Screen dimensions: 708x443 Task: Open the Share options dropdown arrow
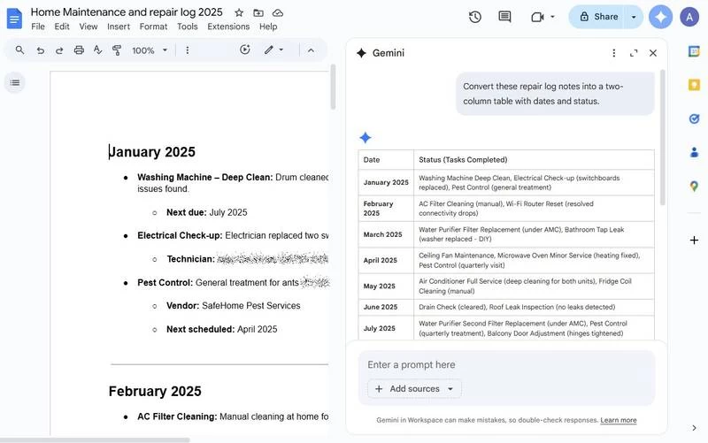tap(634, 17)
